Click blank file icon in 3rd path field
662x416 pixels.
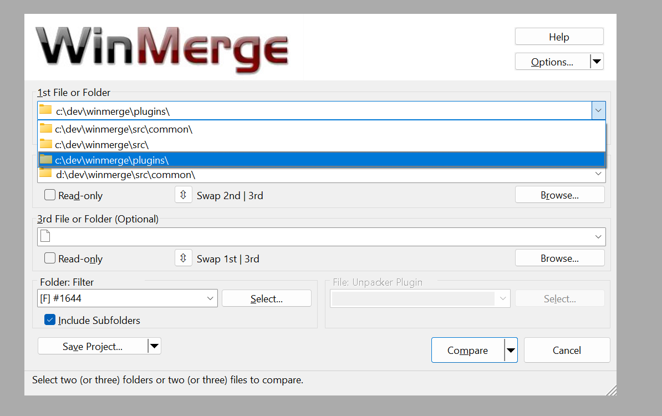pos(45,236)
